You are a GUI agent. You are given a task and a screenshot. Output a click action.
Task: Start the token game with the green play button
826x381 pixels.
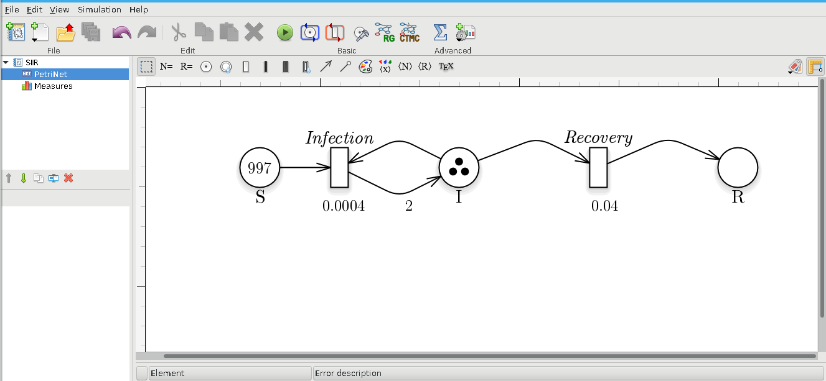point(284,32)
